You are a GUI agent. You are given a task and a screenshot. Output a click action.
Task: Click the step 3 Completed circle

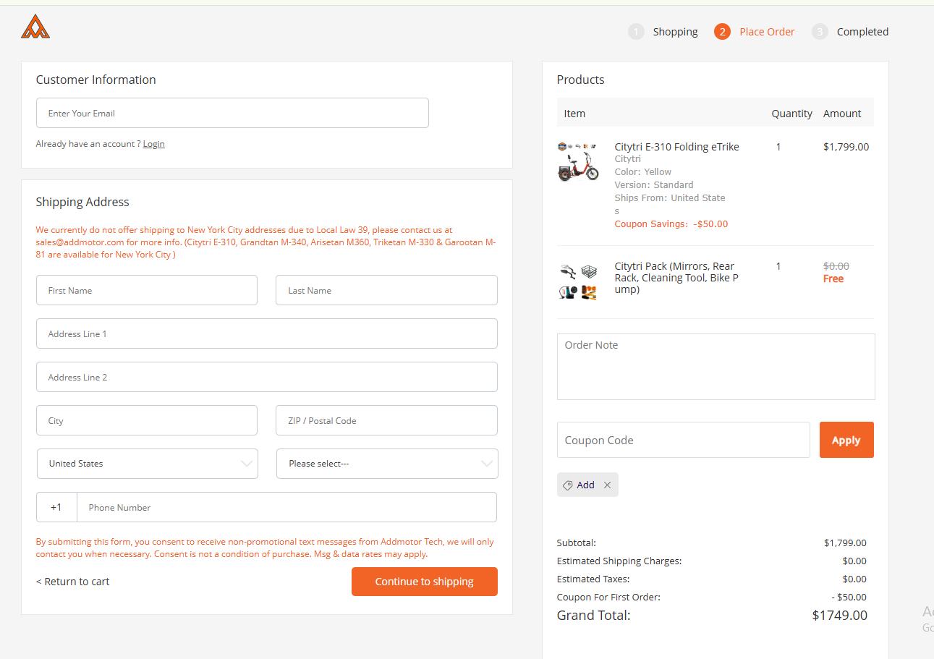[820, 32]
